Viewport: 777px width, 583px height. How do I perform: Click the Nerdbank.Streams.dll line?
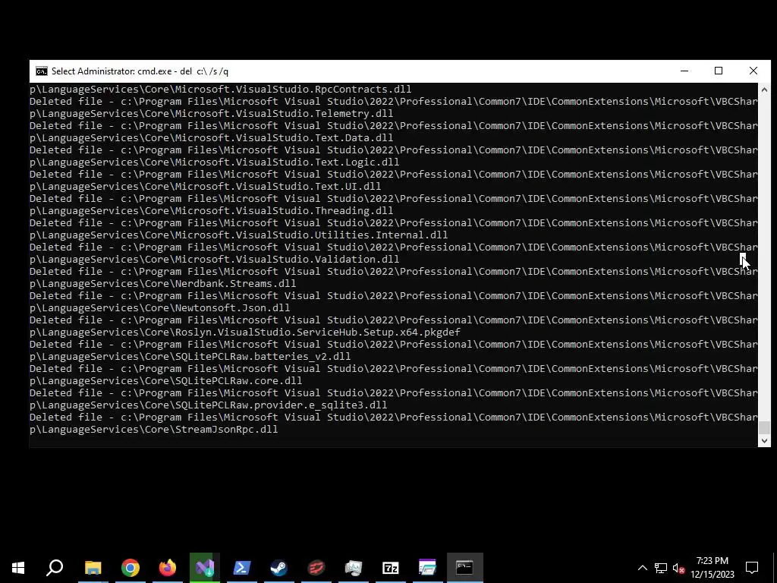tap(163, 284)
